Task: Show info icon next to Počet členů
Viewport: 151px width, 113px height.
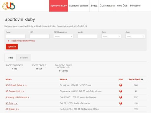Action: [x=142, y=79]
